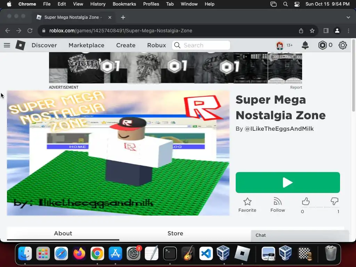This screenshot has width=356, height=267.
Task: Open Spotlight search in menu bar
Action: (285, 4)
